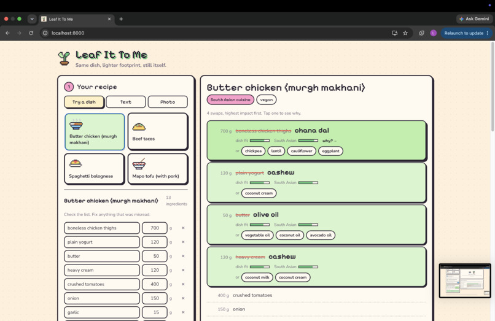This screenshot has width=495, height=321.
Task: Remove the plain yogurt ingredient
Action: [x=183, y=242]
